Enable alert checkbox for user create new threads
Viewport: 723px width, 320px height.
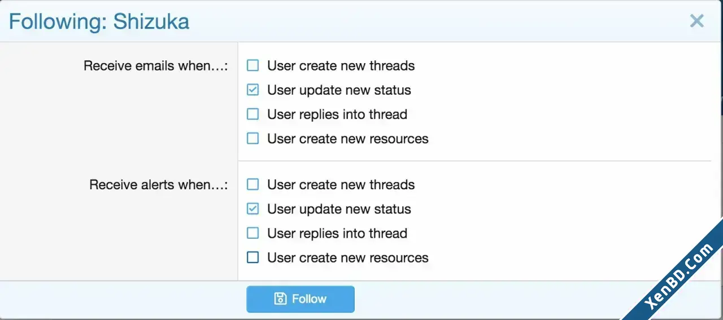[253, 185]
